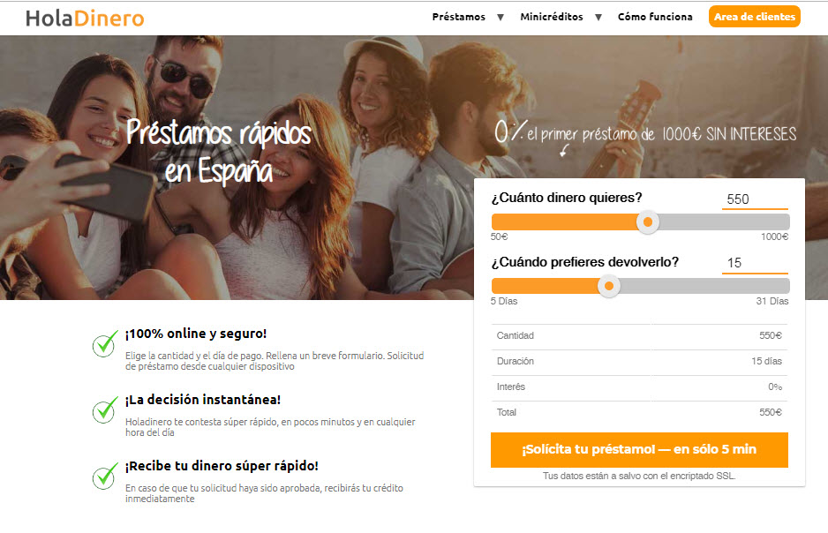Screen dimensions: 828x533
Task: Click the '¡100% online y seguro!' heading
Action: (195, 334)
